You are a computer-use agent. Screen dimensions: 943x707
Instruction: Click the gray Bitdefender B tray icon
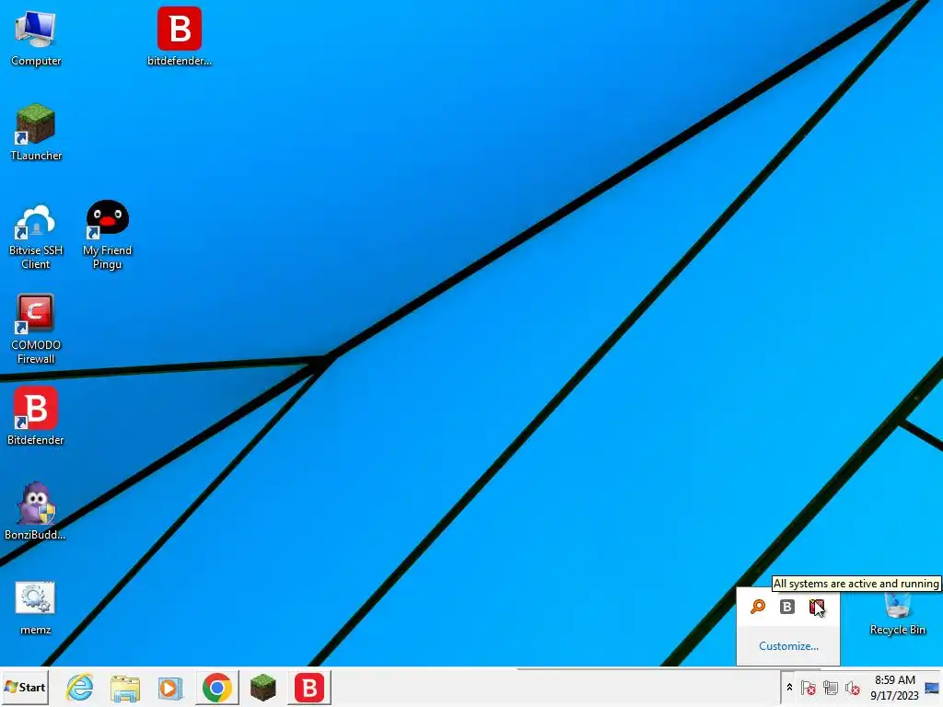pyautogui.click(x=786, y=607)
